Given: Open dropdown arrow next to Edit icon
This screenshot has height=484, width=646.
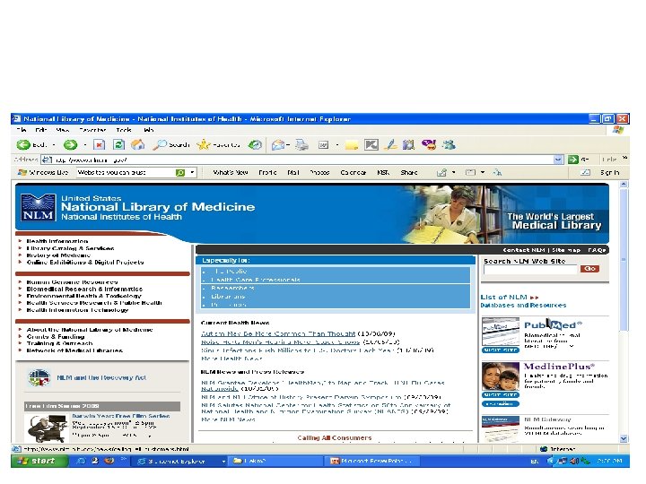Looking at the screenshot, I should pos(337,145).
